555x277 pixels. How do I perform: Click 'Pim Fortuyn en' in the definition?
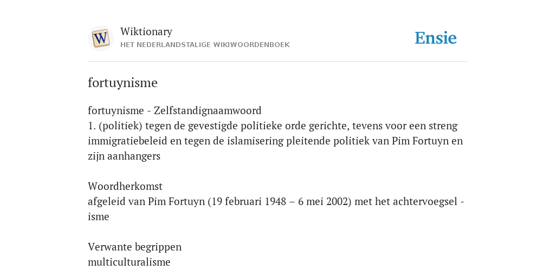[427, 141]
